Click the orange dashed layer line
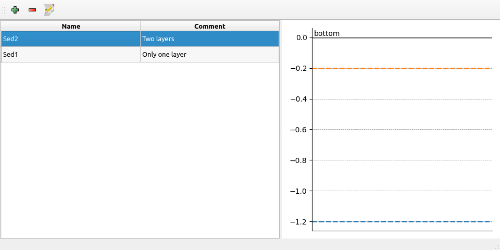This screenshot has width=500, height=250. tap(402, 68)
